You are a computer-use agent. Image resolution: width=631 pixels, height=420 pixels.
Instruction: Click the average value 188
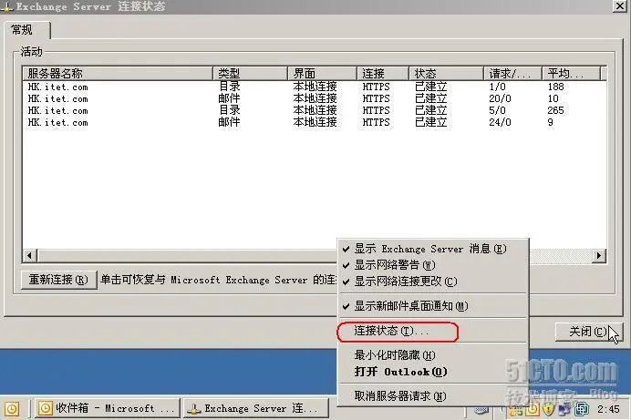coord(555,87)
